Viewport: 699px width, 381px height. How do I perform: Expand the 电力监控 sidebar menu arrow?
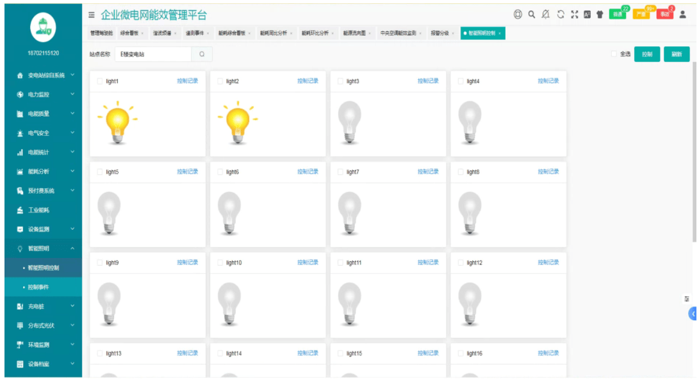tap(72, 94)
